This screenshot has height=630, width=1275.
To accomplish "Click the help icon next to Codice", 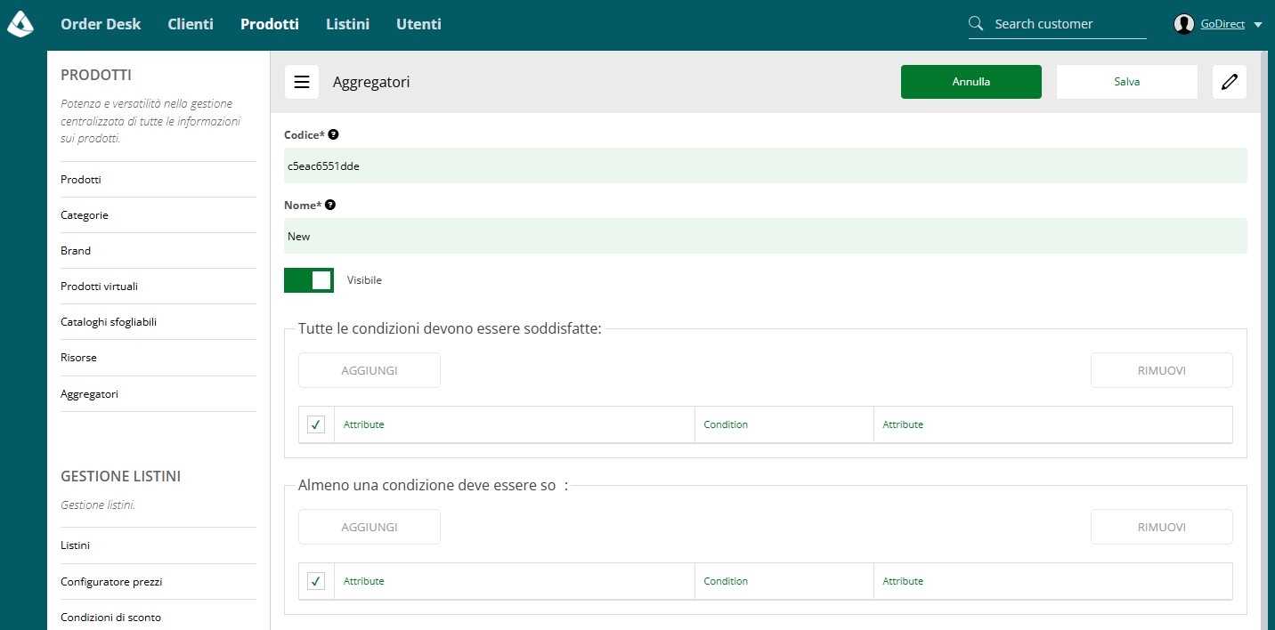I will [x=333, y=134].
